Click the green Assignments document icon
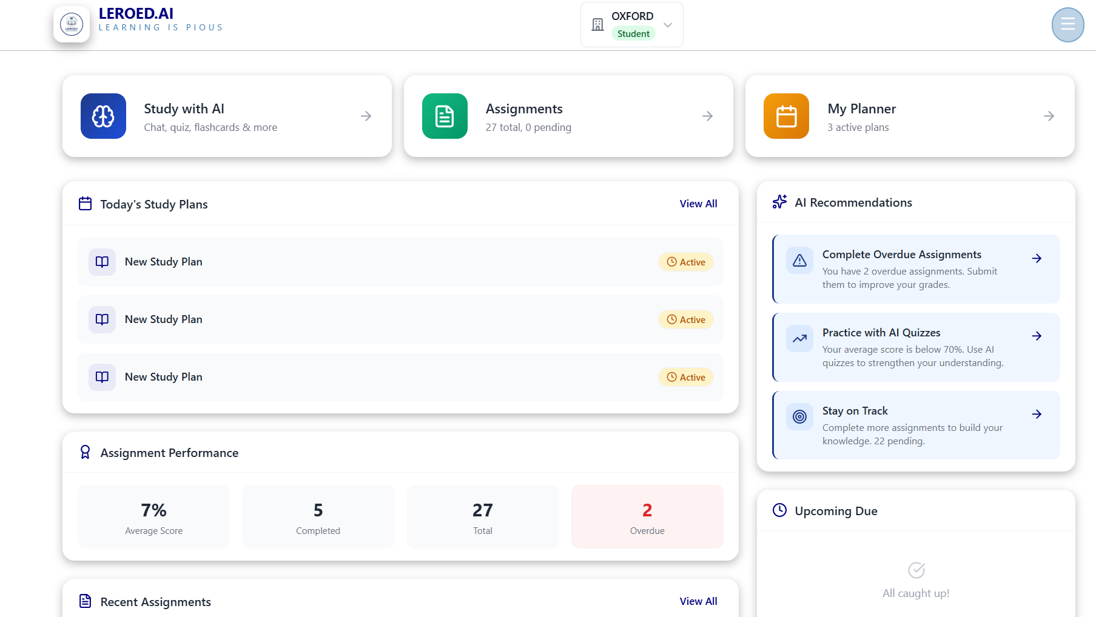Screen dimensions: 1096x617 point(445,116)
